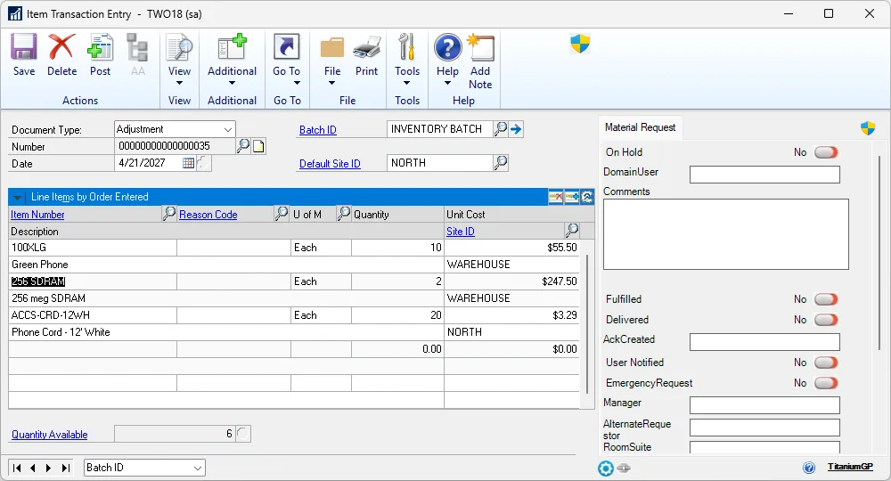Open the Additional menu icon
The height and width of the screenshot is (481, 891).
(232, 46)
